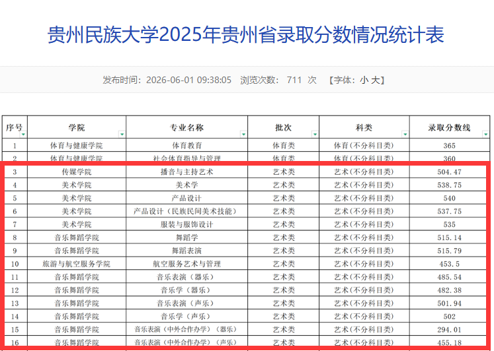Image resolution: width=494 pixels, height=351 pixels.
Task: Click the 服装与服饰设计 cell
Action: coord(187,224)
